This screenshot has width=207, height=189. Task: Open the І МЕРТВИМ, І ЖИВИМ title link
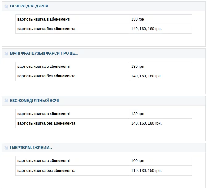31,148
